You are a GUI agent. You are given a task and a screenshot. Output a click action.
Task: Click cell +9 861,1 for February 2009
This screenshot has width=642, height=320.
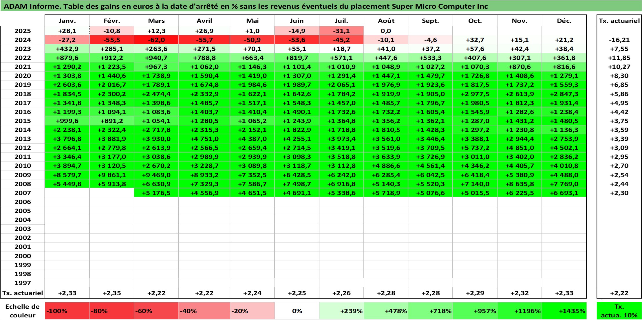(x=112, y=175)
